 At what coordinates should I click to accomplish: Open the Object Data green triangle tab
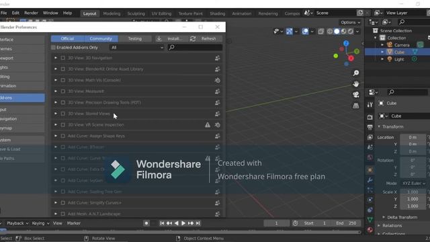point(370,220)
